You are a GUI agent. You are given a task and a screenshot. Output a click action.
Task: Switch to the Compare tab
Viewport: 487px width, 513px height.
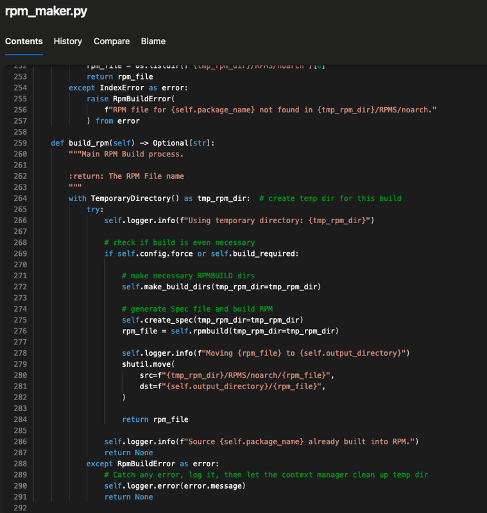112,42
